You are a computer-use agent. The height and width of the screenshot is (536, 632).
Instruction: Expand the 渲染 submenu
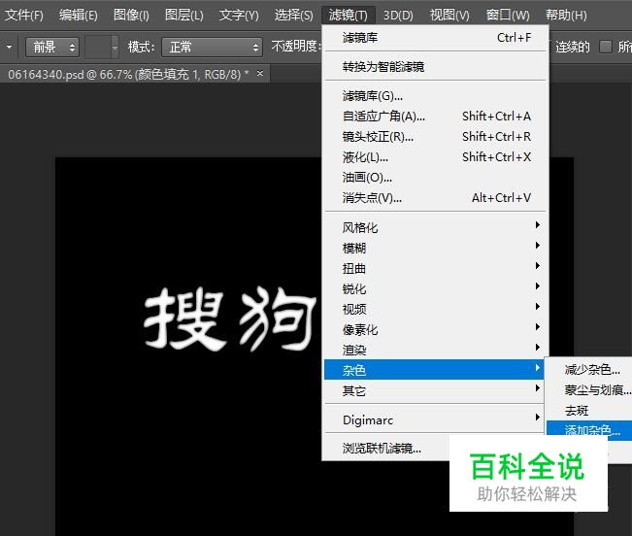click(x=437, y=350)
